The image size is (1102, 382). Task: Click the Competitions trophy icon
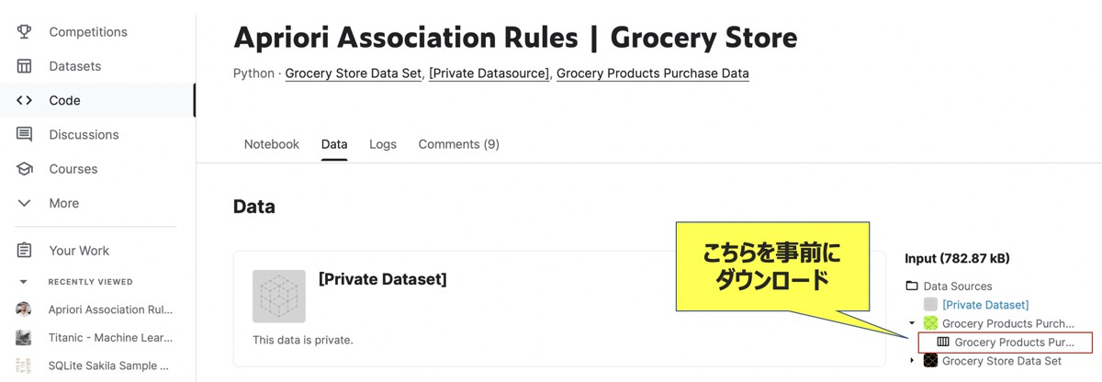pos(25,32)
